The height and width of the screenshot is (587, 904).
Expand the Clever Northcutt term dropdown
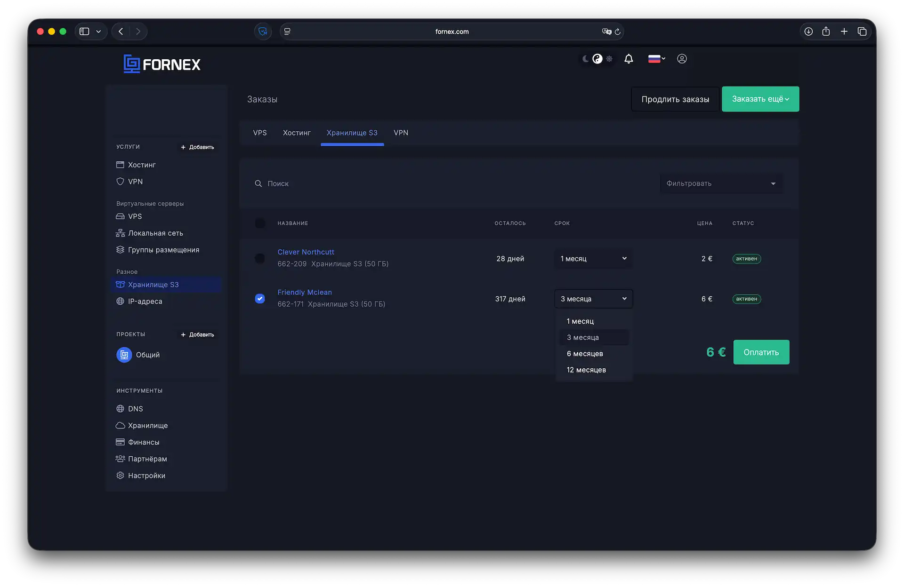pyautogui.click(x=593, y=258)
